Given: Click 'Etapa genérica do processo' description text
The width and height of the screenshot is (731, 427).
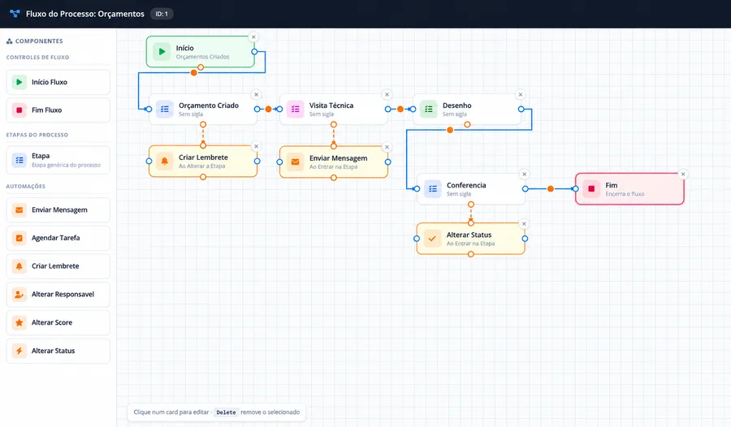Looking at the screenshot, I should click(x=67, y=165).
